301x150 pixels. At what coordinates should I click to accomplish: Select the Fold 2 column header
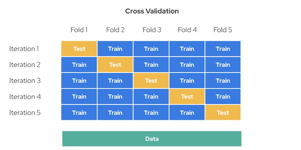click(115, 30)
